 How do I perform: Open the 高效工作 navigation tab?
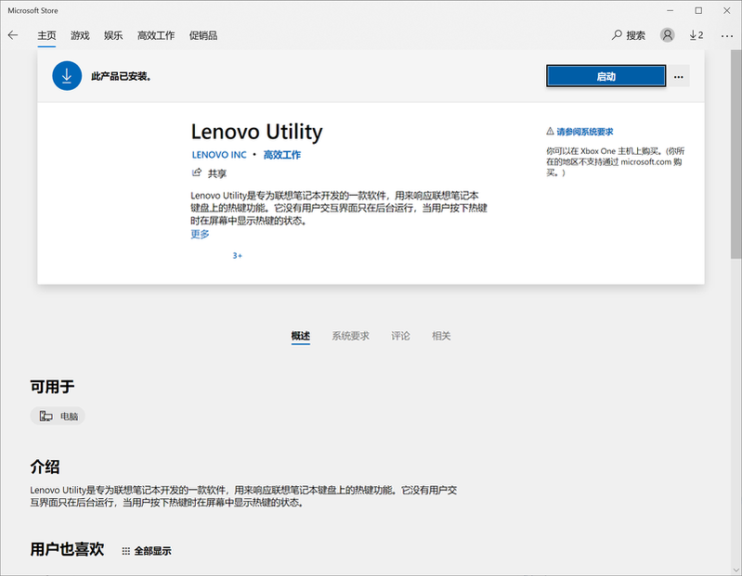coord(156,35)
